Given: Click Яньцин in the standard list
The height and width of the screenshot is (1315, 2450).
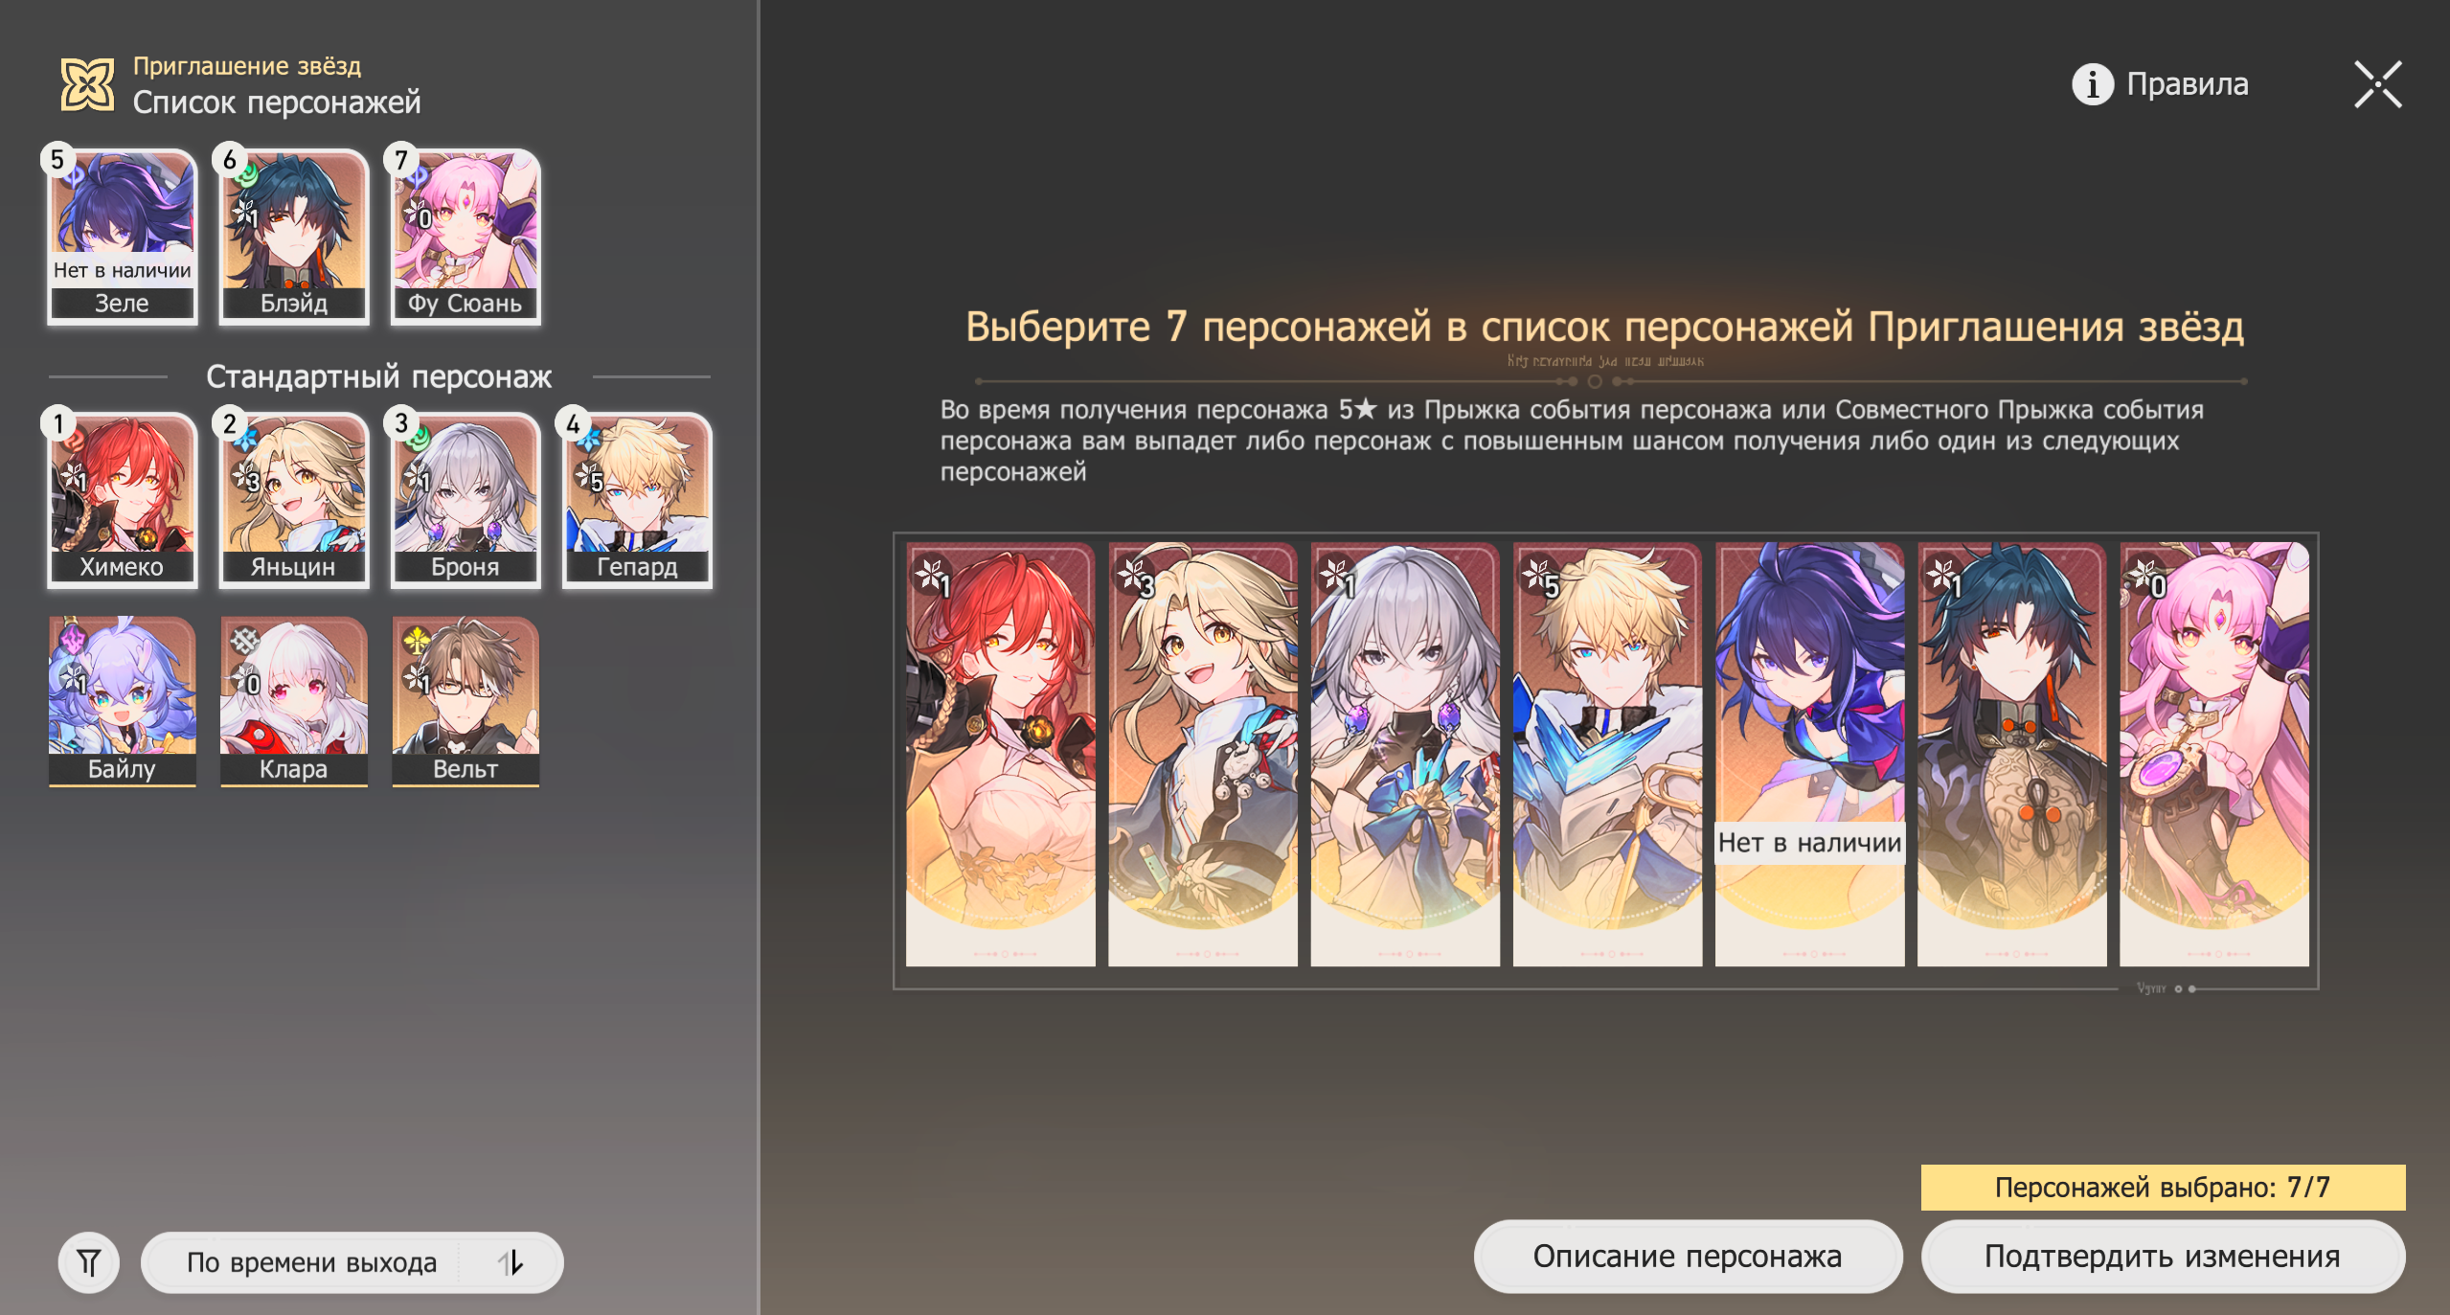Looking at the screenshot, I should 294,500.
